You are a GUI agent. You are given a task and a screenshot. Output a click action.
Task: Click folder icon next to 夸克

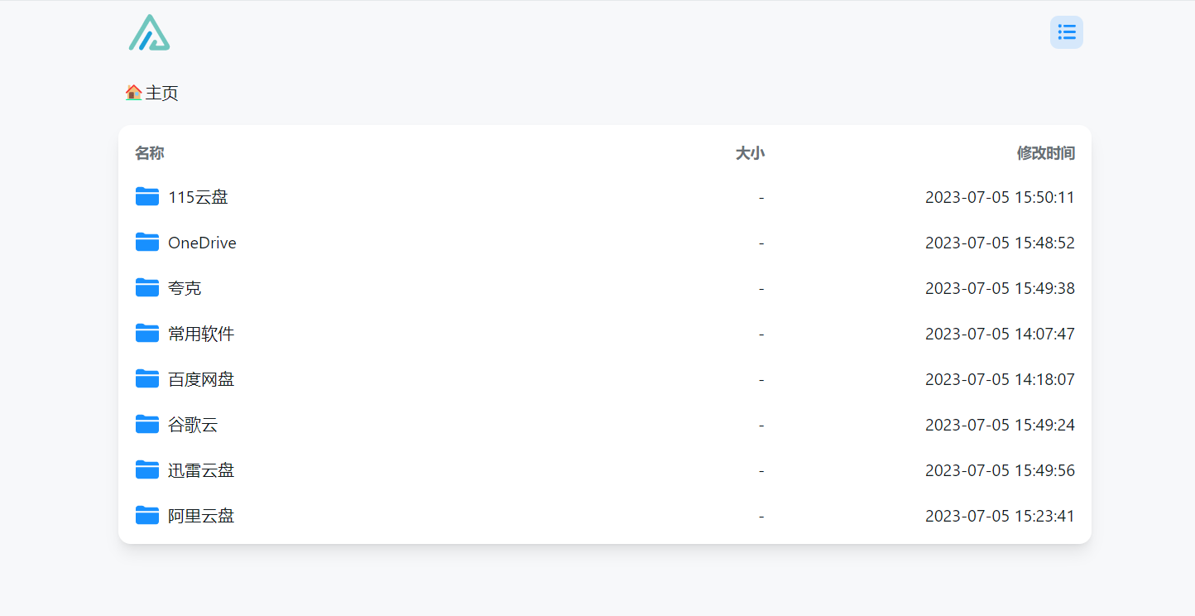(147, 288)
